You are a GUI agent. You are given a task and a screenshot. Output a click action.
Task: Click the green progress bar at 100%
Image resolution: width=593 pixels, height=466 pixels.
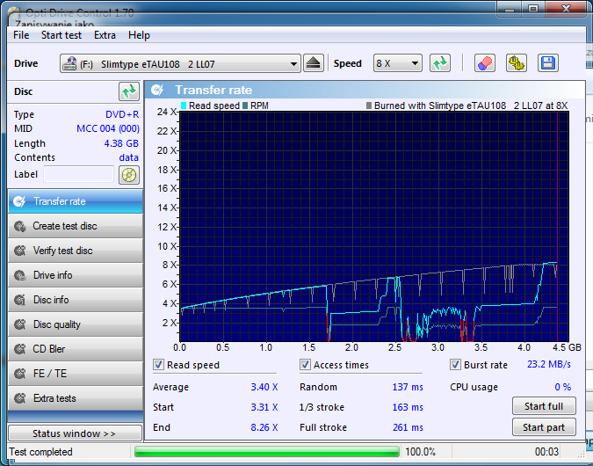coord(266,452)
